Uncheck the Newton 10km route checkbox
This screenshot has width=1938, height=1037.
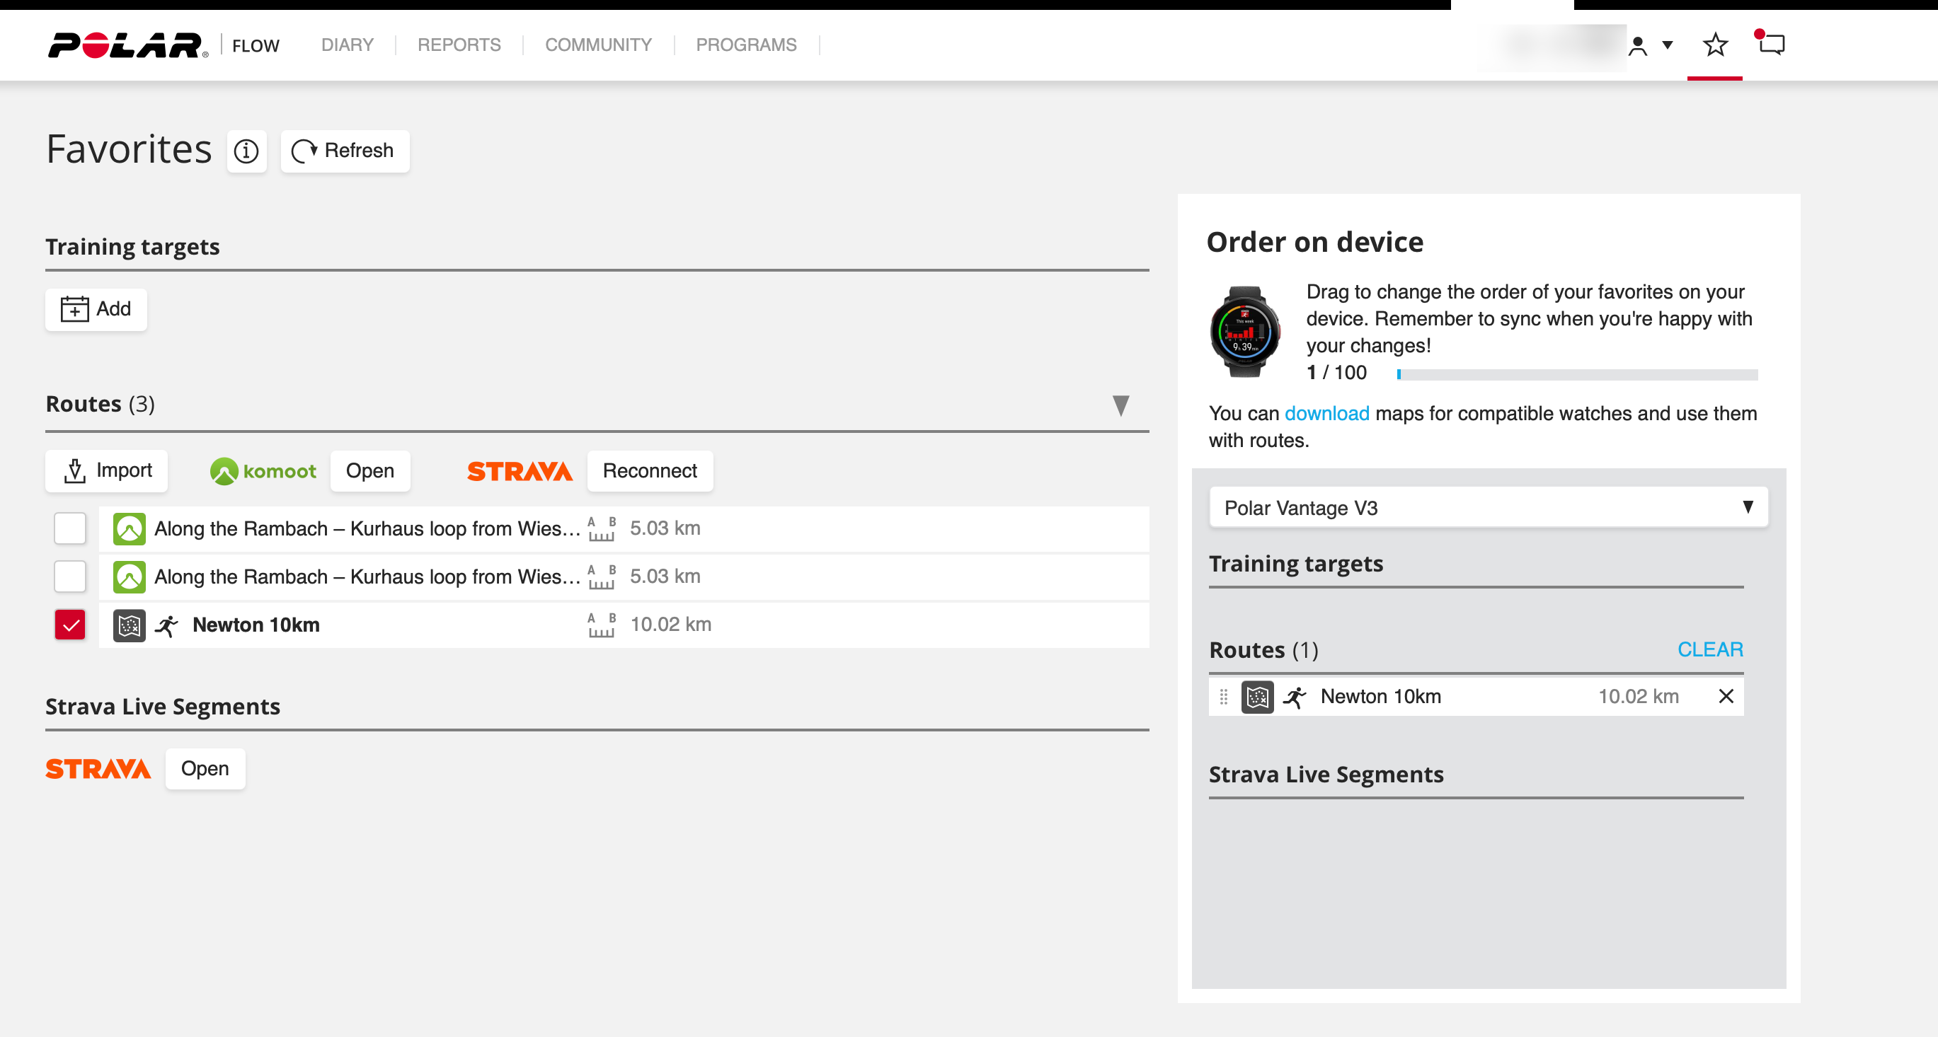tap(70, 625)
